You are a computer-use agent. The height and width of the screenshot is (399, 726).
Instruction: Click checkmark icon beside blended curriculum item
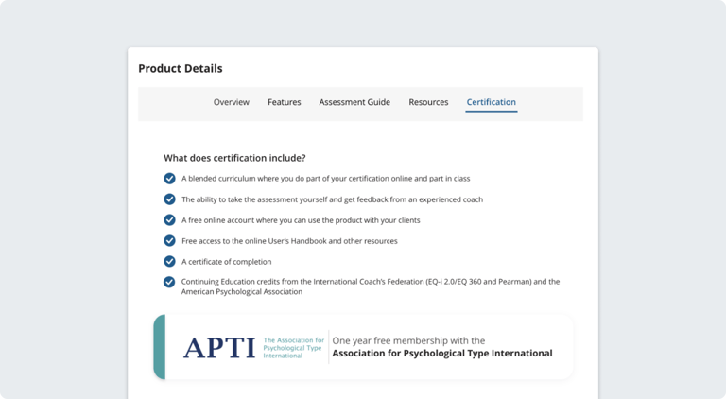point(169,178)
